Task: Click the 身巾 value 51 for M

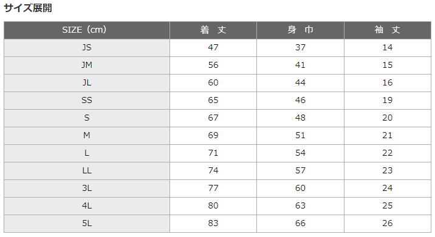Action: (301, 136)
